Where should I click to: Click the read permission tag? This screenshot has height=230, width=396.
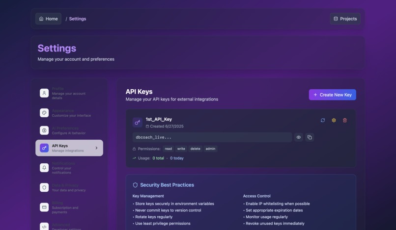(168, 149)
